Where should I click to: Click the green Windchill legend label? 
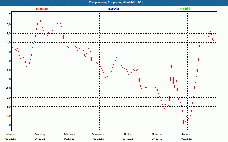(185, 9)
